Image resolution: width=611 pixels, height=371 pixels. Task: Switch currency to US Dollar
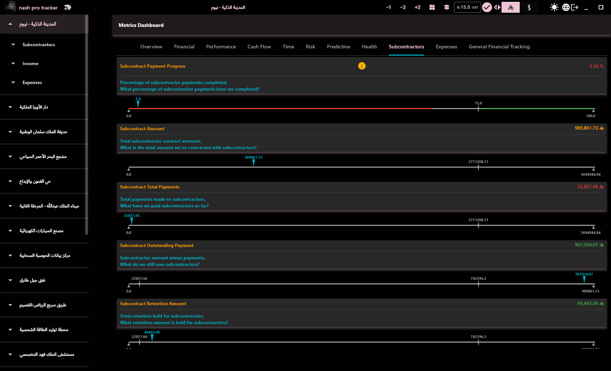pos(529,7)
